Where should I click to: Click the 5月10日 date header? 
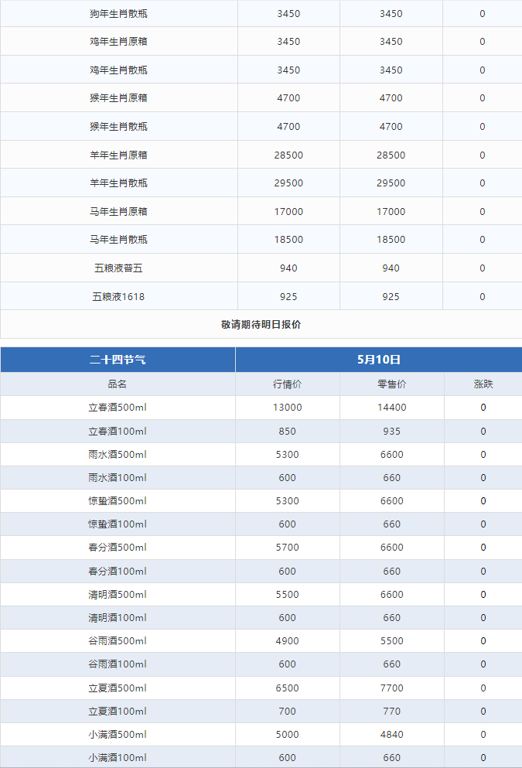(x=378, y=360)
